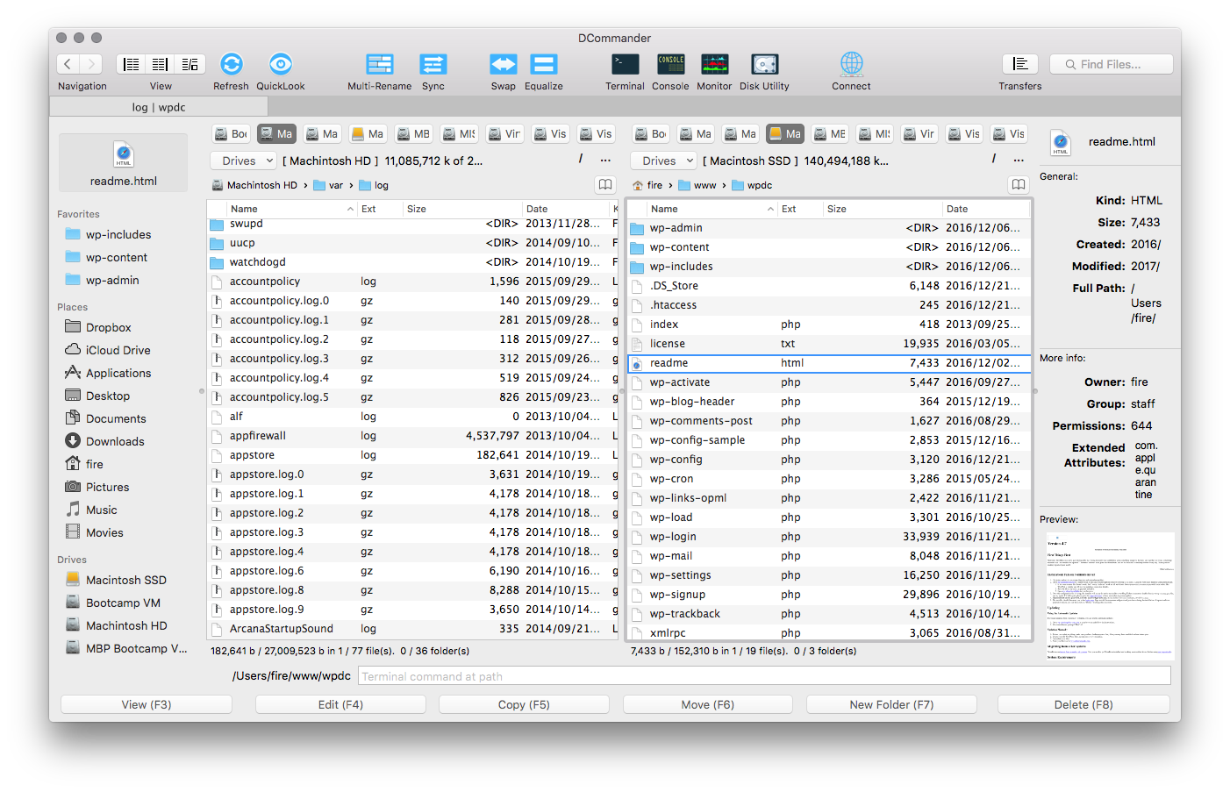This screenshot has height=792, width=1230.
Task: Open bookmarks icon in the var/log pane
Action: [x=605, y=185]
